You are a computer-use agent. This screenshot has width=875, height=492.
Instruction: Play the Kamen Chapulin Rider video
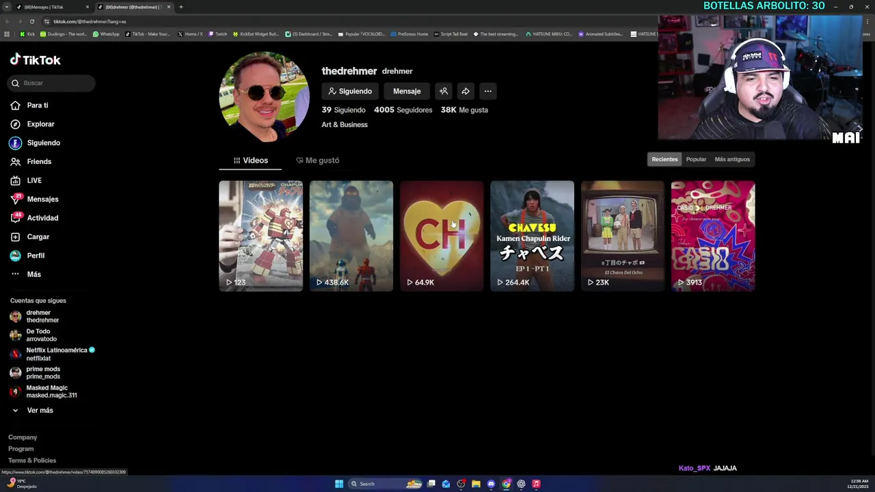pos(532,236)
